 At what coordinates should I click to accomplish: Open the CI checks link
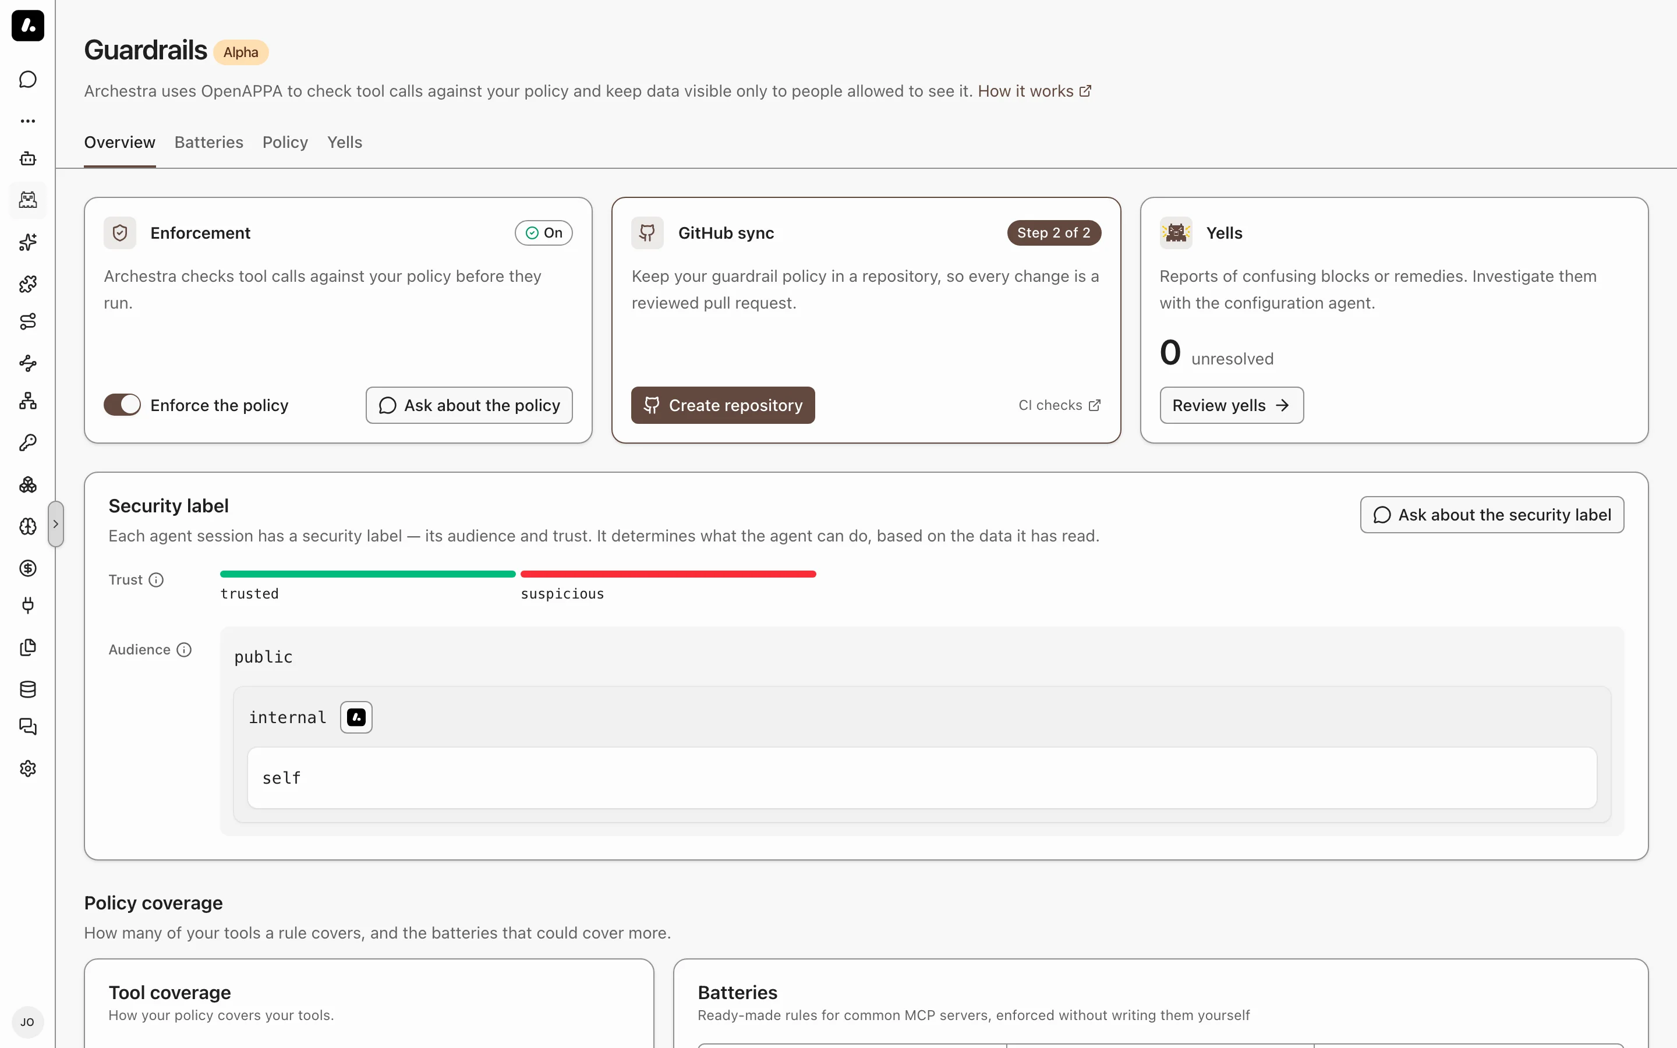click(x=1059, y=405)
